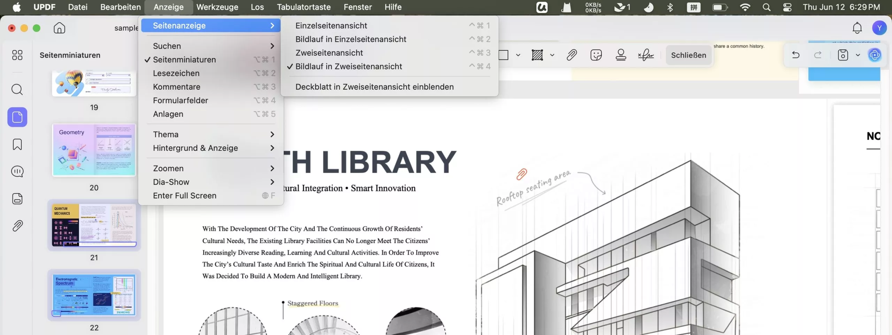Select Zweiseitenansicht mode
892x335 pixels.
(x=389, y=53)
